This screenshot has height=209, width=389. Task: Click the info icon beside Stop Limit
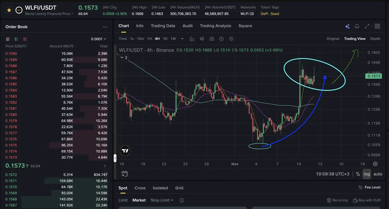(182, 200)
